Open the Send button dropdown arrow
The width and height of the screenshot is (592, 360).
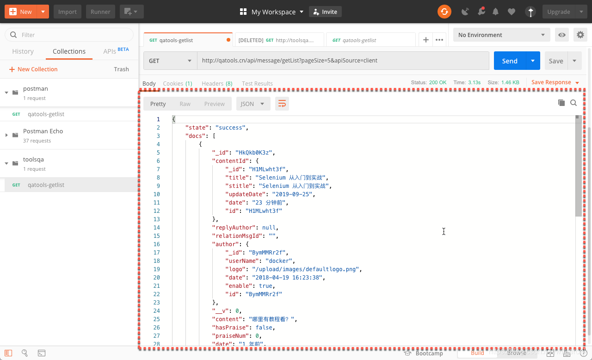coord(533,61)
